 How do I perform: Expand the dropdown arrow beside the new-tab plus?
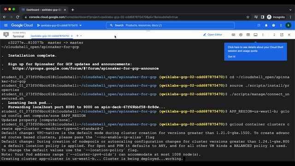pos(81,36)
